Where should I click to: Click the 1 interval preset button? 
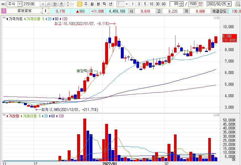(x=133, y=4)
